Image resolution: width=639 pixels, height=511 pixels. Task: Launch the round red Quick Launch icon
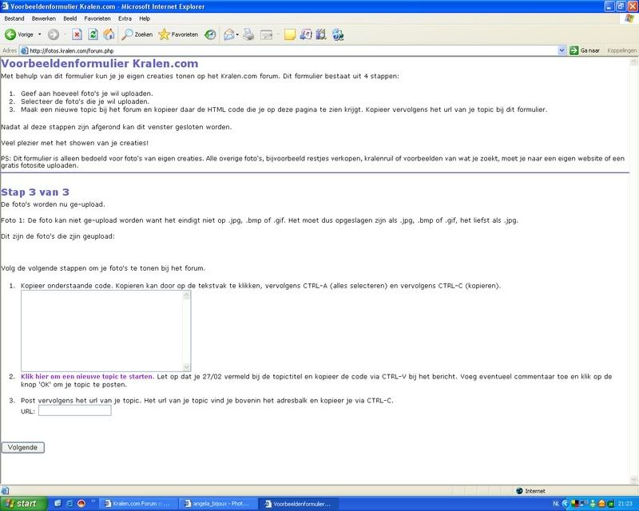81,504
